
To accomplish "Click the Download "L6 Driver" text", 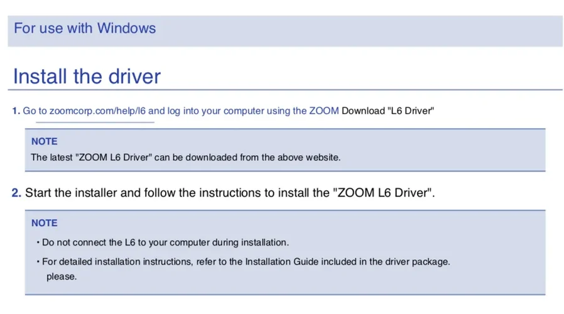I will 388,111.
